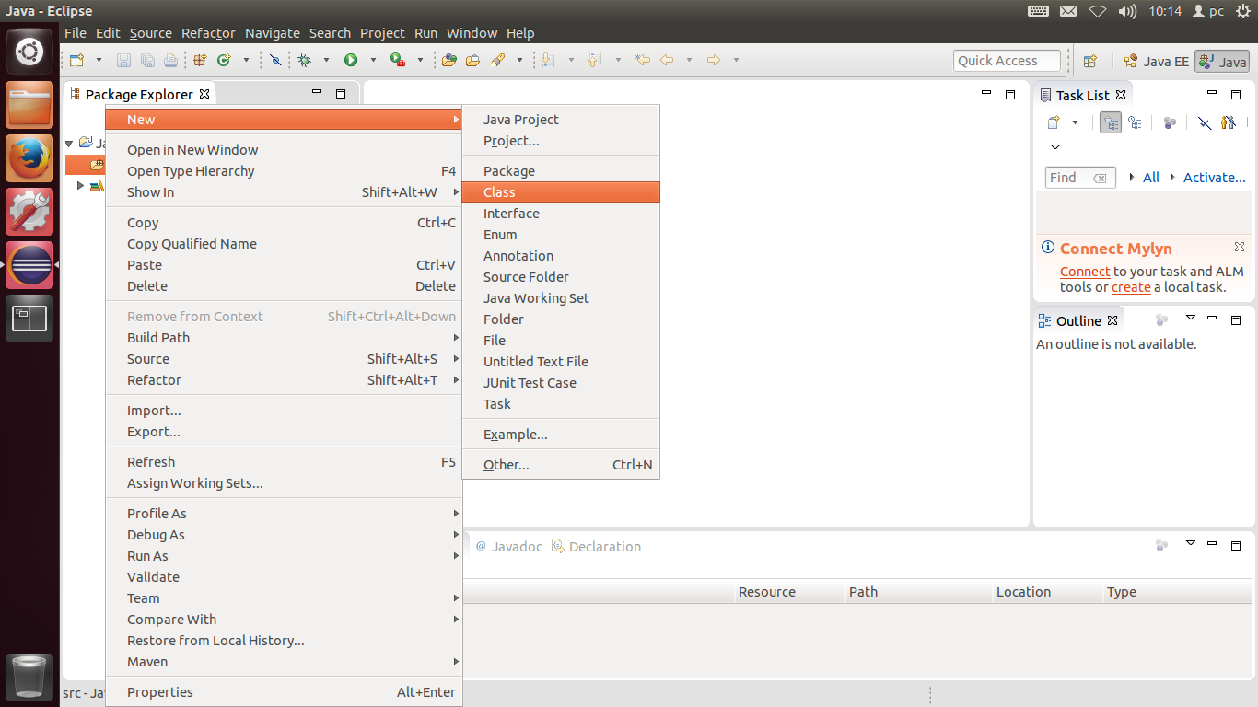Choose JUnit Test Case from the submenu
The image size is (1258, 707).
point(561,383)
